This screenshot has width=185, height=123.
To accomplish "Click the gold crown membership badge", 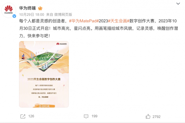I will click(40, 8).
